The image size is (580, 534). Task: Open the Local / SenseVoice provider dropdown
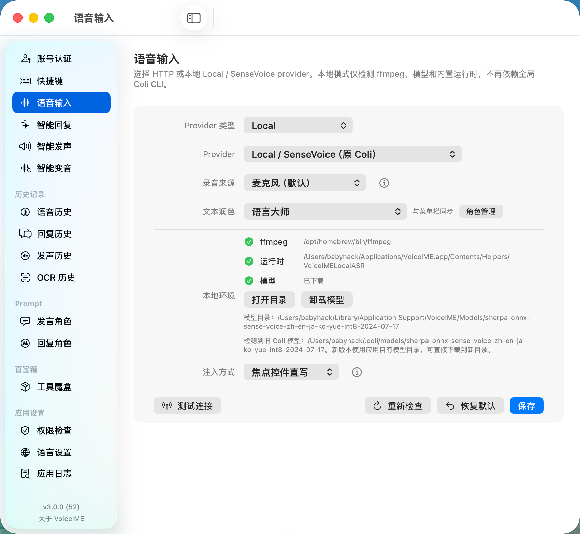[353, 154]
